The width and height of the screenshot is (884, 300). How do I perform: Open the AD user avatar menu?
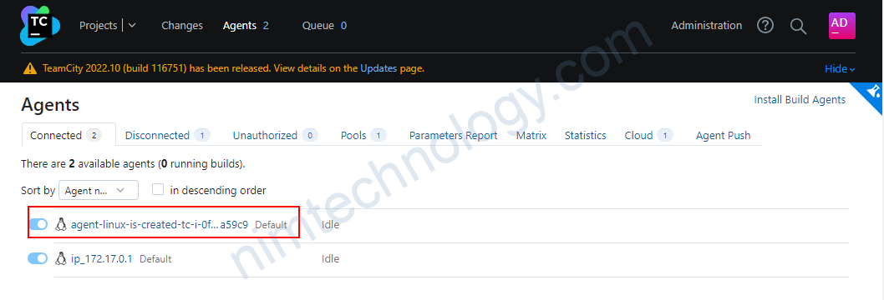(841, 25)
